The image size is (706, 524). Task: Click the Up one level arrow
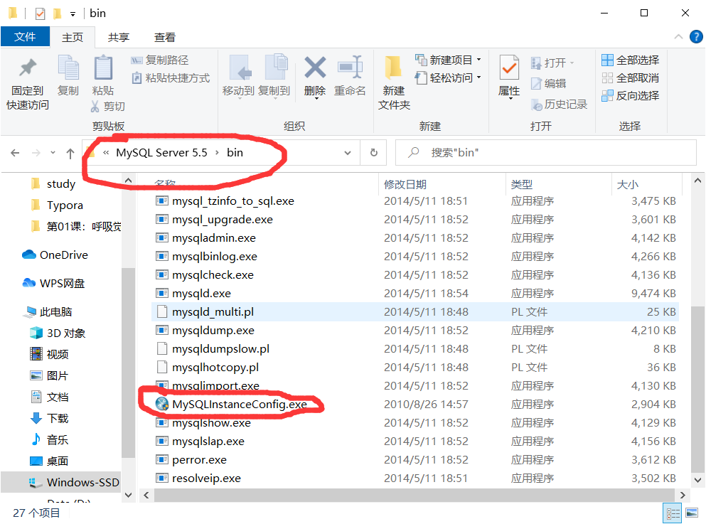tap(70, 154)
